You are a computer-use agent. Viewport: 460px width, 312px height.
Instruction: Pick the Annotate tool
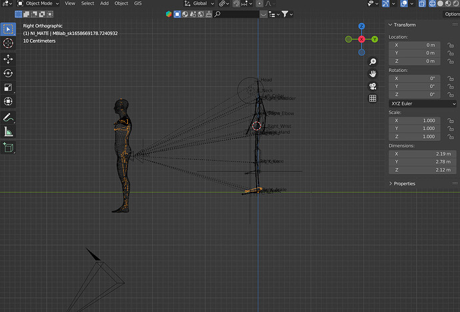click(8, 118)
